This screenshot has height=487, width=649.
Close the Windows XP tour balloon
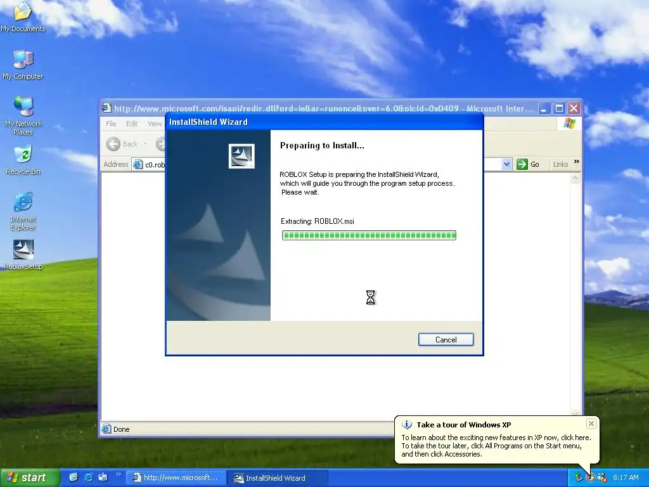(591, 423)
